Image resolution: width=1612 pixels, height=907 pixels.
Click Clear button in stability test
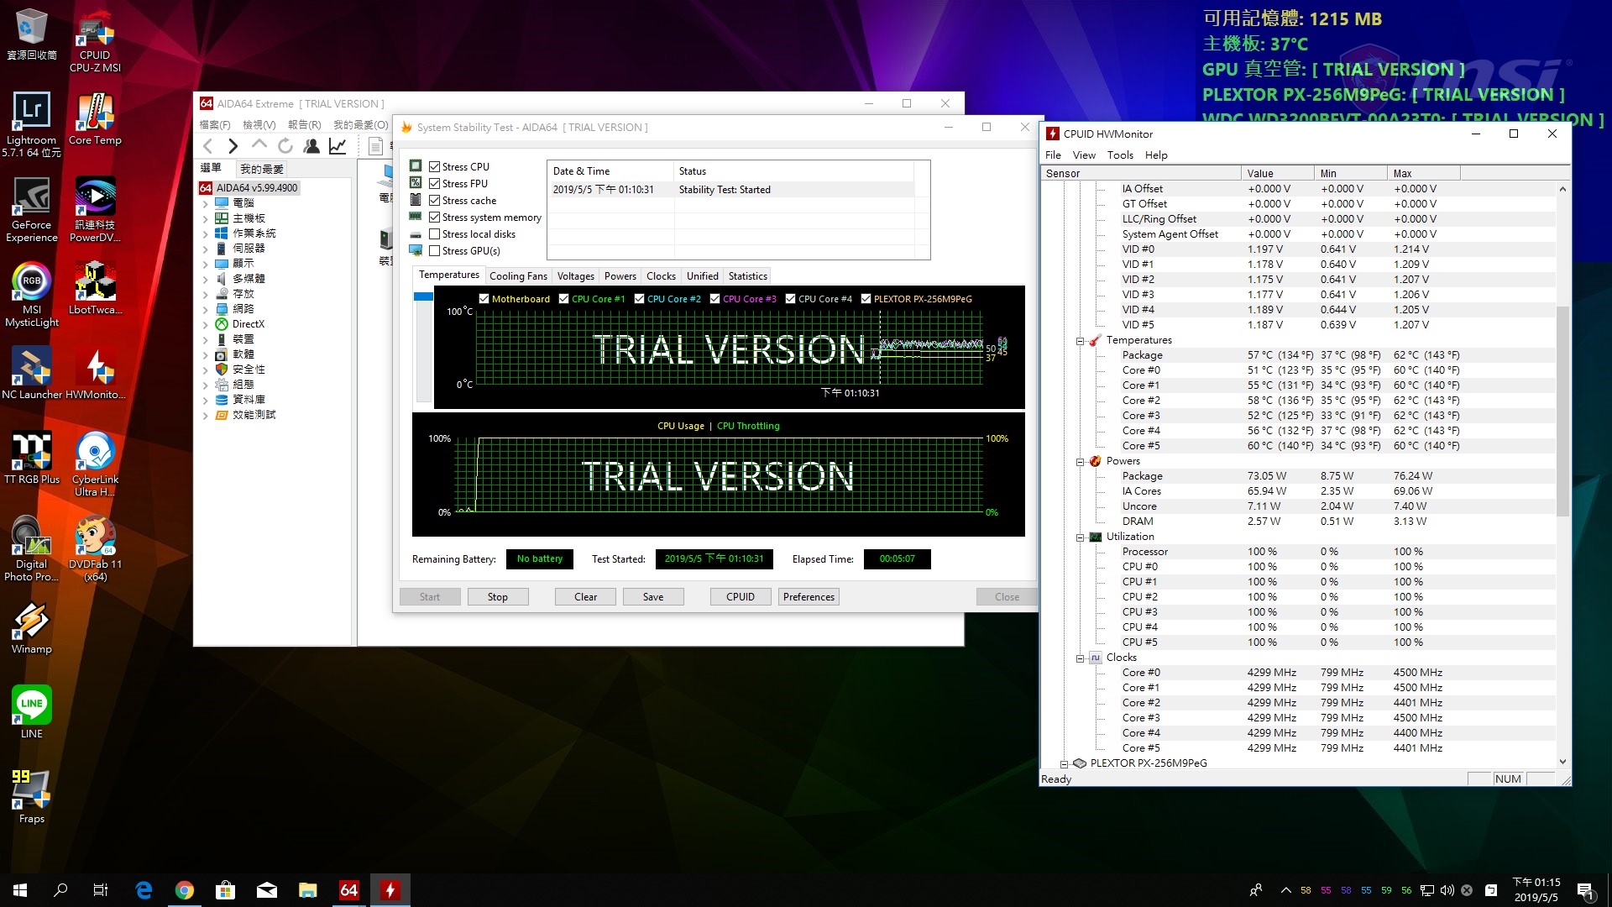(x=585, y=596)
